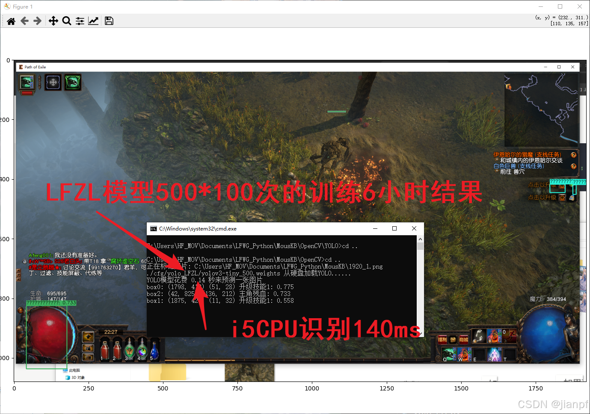The image size is (590, 414).
Task: Open Configure subplots sliders icon
Action: click(x=80, y=21)
